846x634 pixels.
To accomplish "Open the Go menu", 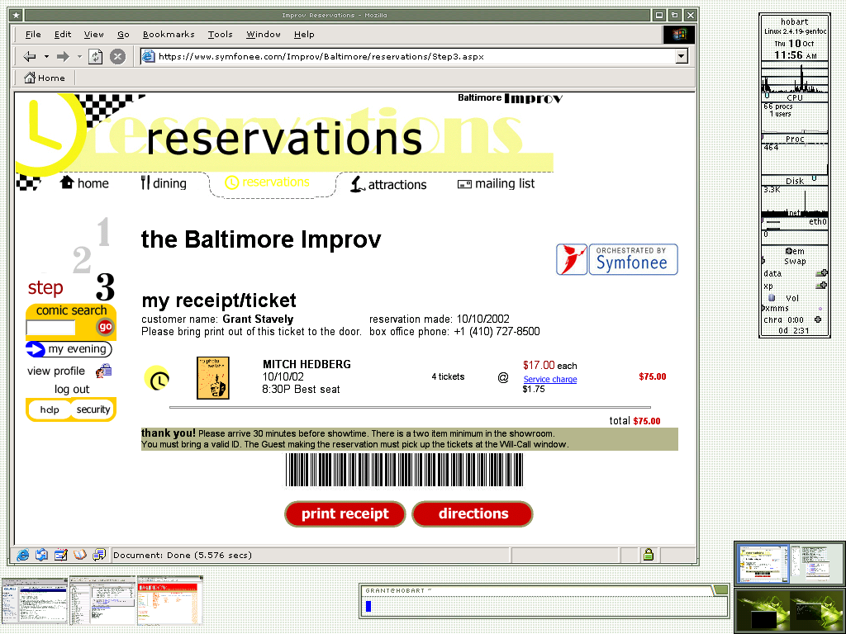I will [123, 34].
